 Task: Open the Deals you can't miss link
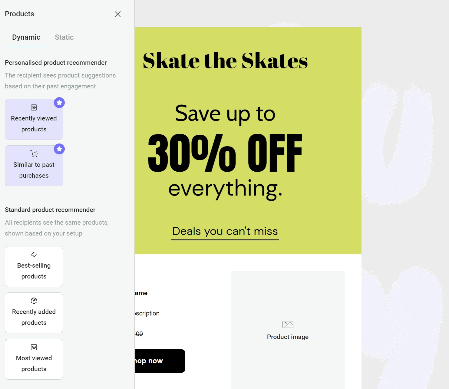225,231
